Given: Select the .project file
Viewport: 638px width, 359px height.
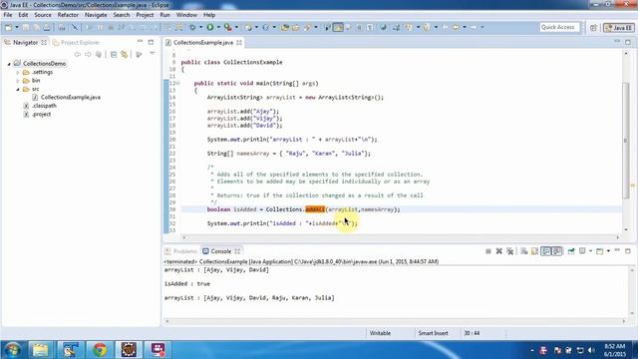Looking at the screenshot, I should [37, 115].
